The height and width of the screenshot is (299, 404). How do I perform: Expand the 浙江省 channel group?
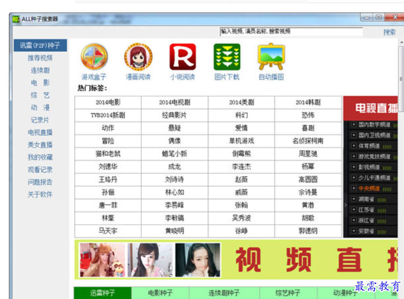pos(354,220)
